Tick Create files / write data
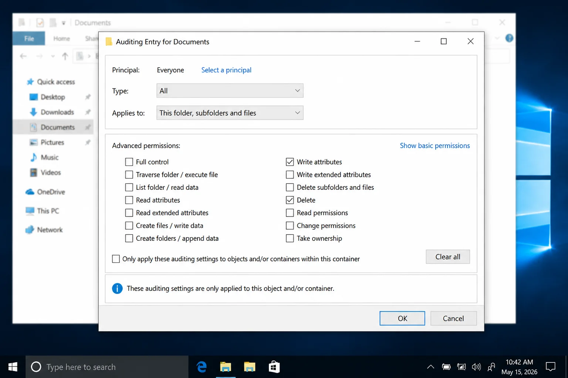Image resolution: width=568 pixels, height=378 pixels. click(129, 226)
